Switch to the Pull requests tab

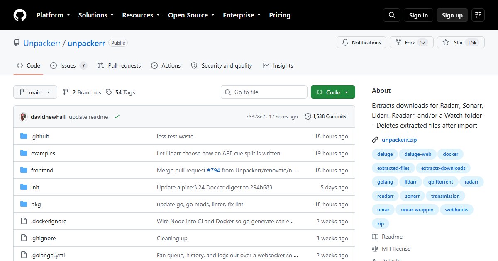point(119,65)
